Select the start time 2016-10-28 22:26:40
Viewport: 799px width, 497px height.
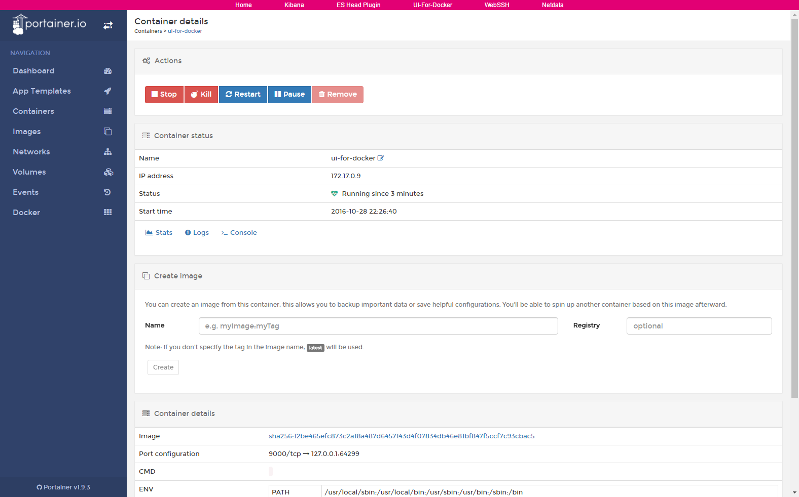364,212
